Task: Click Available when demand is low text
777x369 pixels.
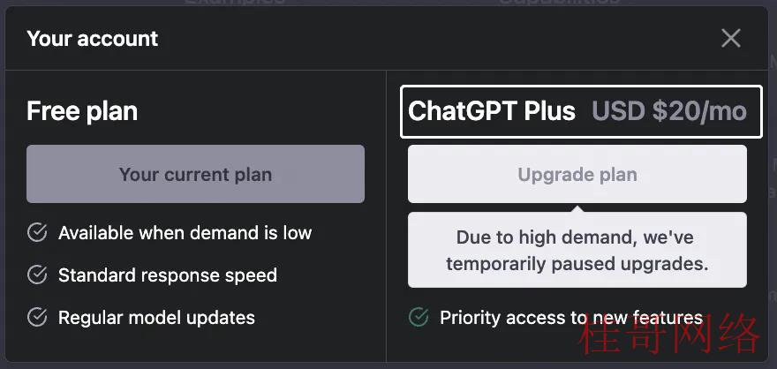Action: (185, 232)
